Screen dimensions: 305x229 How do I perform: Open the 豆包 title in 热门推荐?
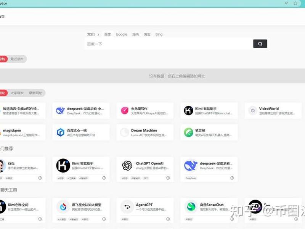tap(11, 164)
